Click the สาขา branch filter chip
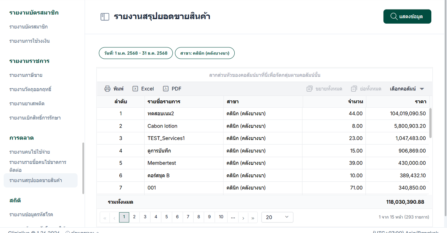 (x=205, y=53)
